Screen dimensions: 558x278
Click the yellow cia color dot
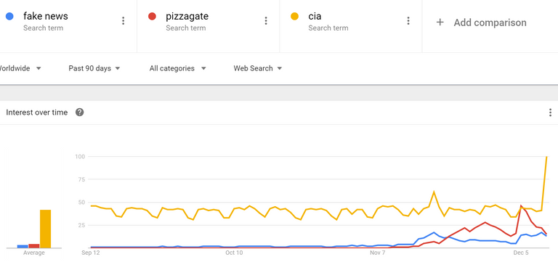pyautogui.click(x=294, y=16)
